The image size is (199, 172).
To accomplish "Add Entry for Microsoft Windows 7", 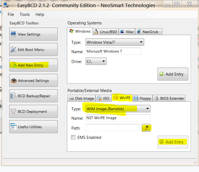I will (x=173, y=74).
